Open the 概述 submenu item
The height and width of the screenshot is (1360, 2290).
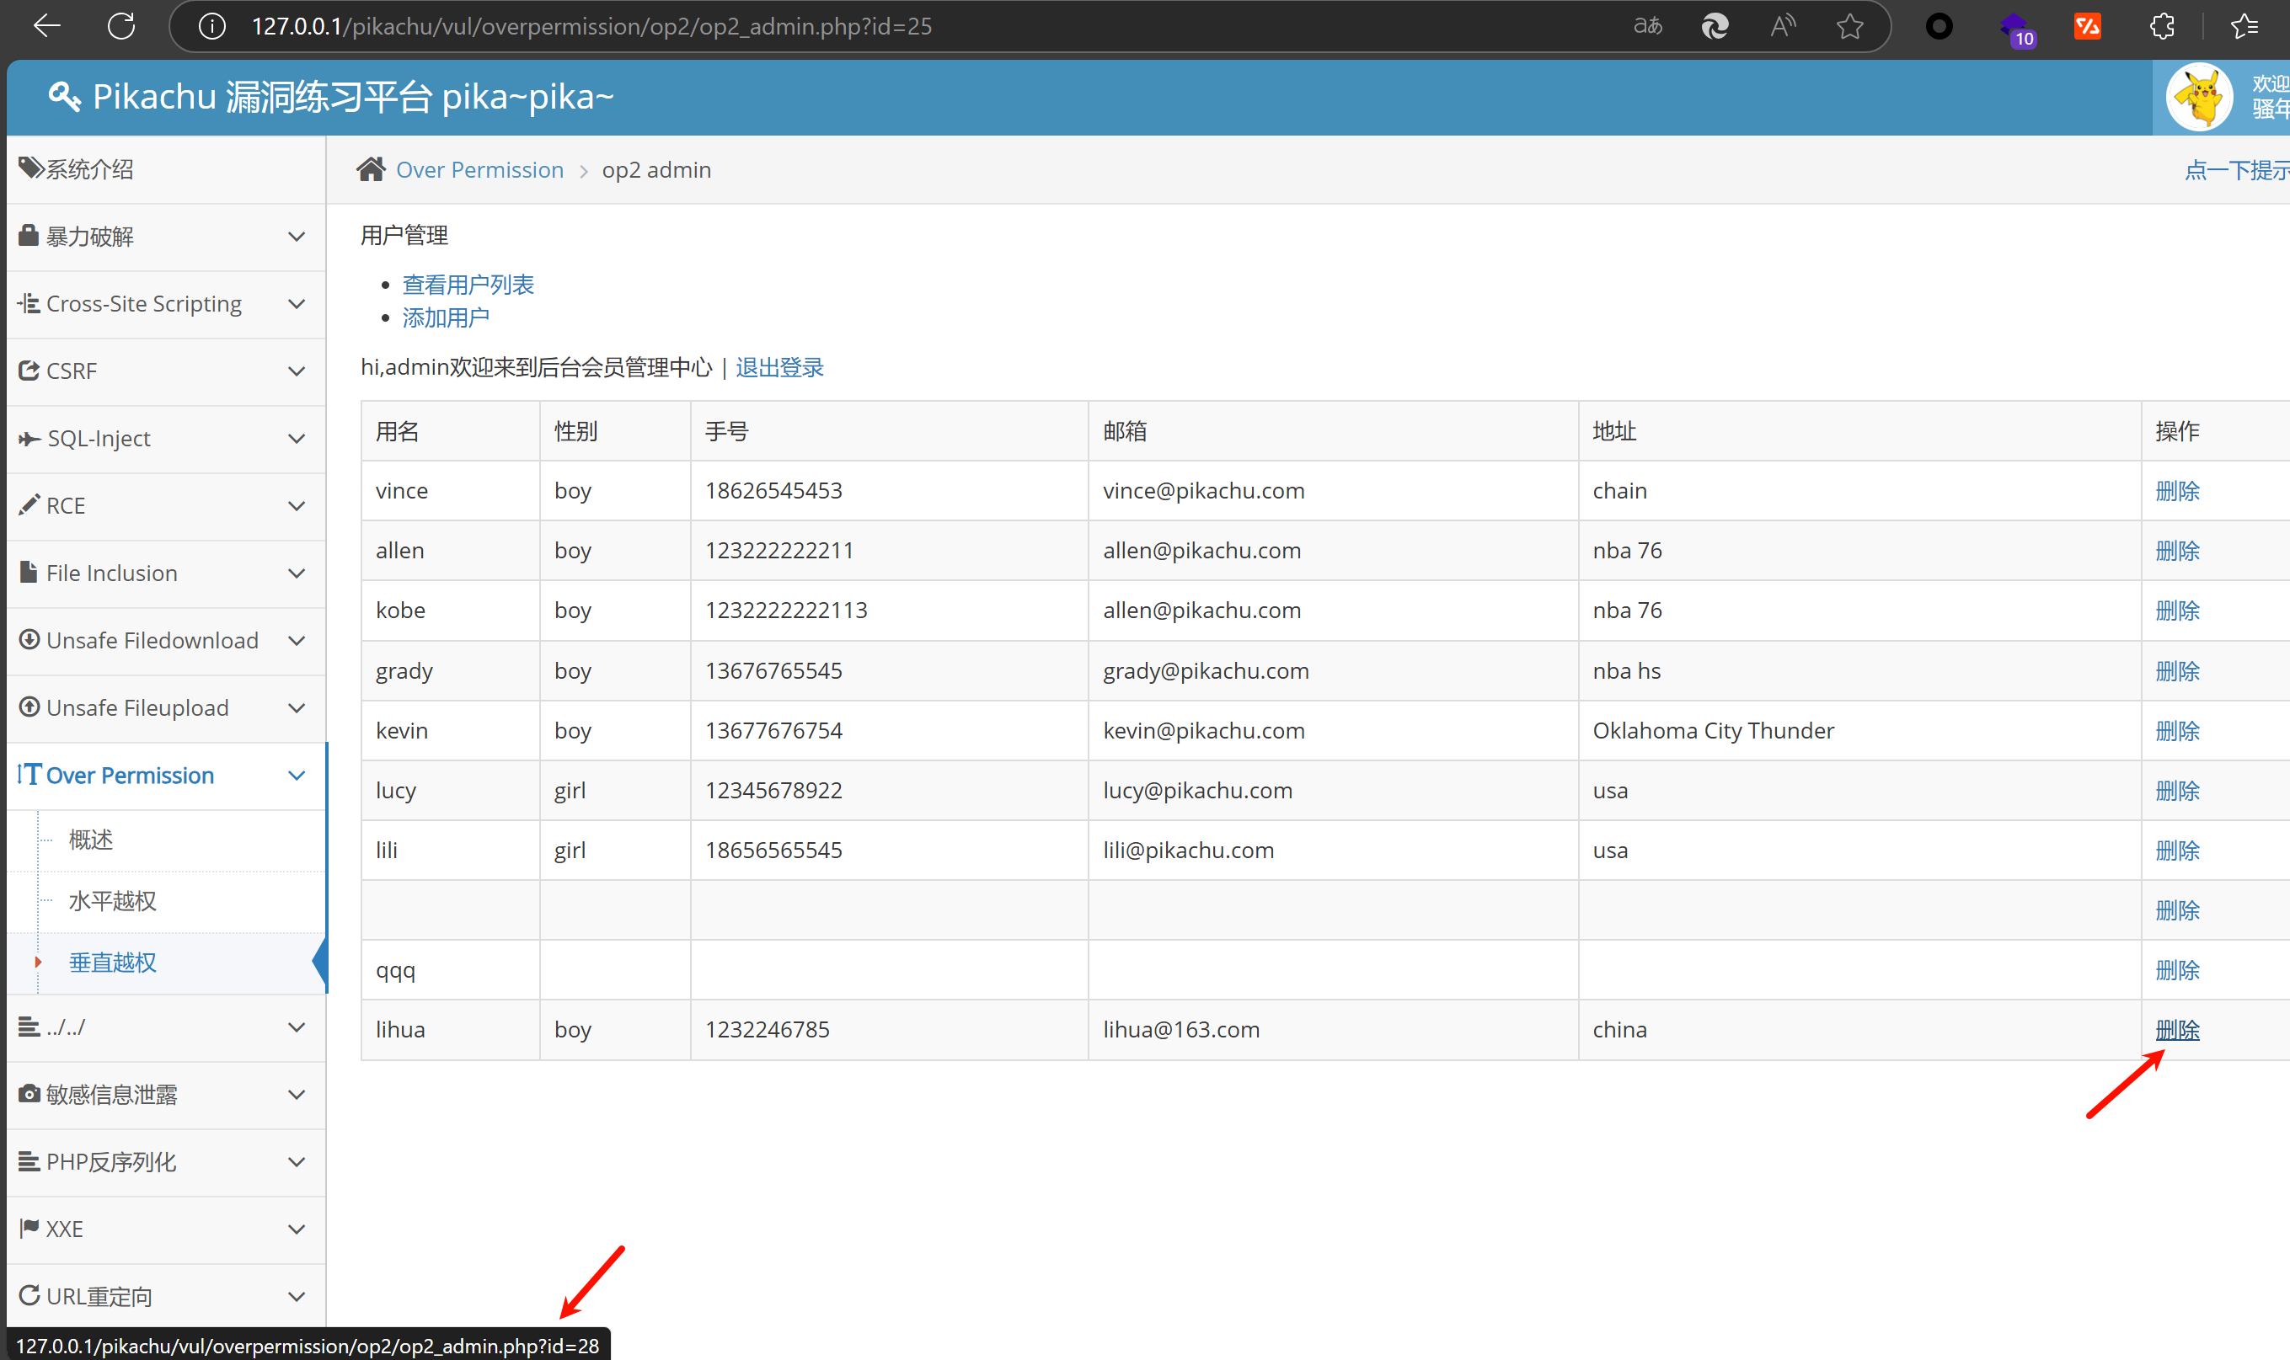(x=91, y=840)
